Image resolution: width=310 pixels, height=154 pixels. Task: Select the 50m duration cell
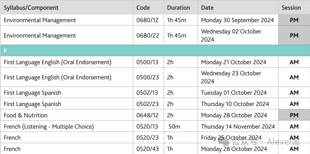(181, 126)
